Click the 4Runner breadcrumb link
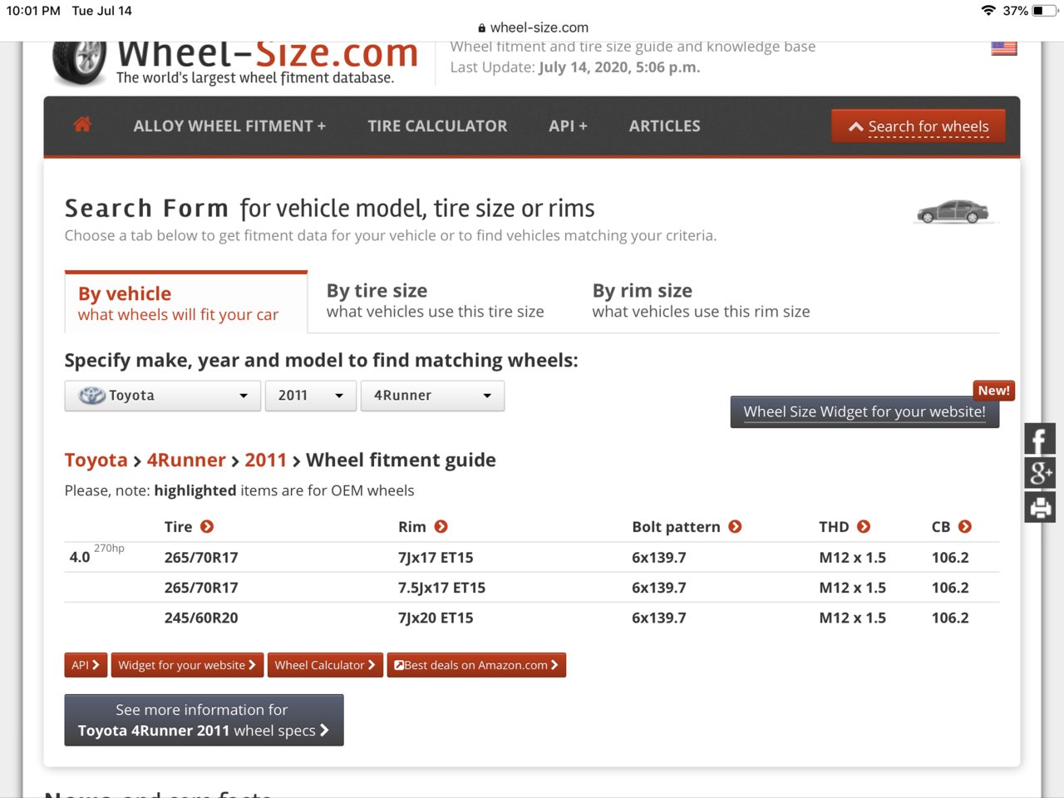Image resolution: width=1064 pixels, height=798 pixels. 186,461
